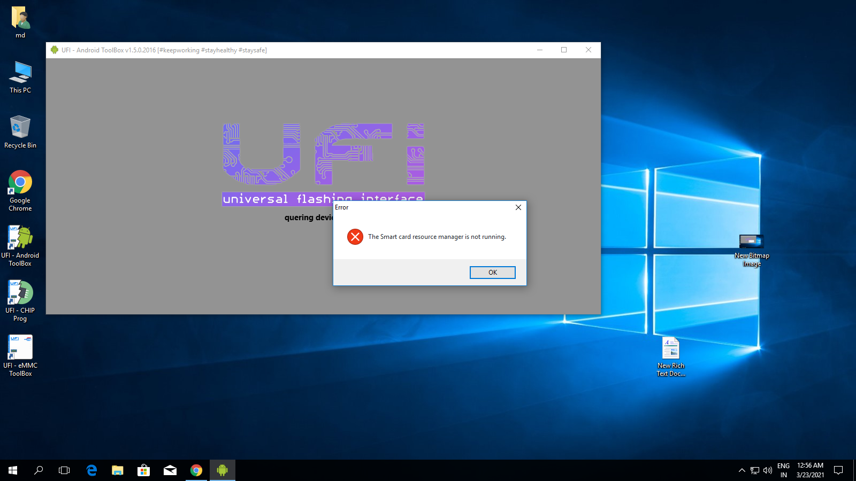Image resolution: width=856 pixels, height=481 pixels.
Task: Click the 'quering devi' status text
Action: [x=309, y=218]
